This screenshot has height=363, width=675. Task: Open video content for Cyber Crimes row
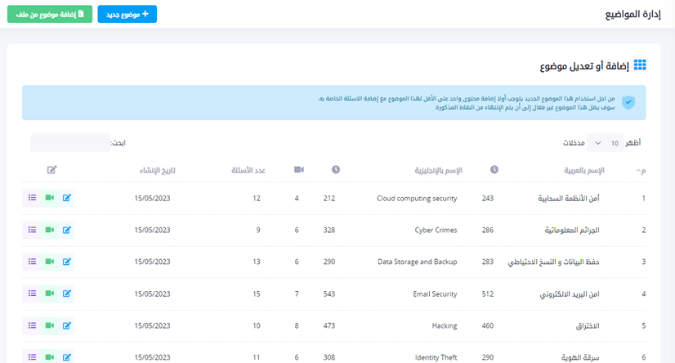(x=50, y=230)
